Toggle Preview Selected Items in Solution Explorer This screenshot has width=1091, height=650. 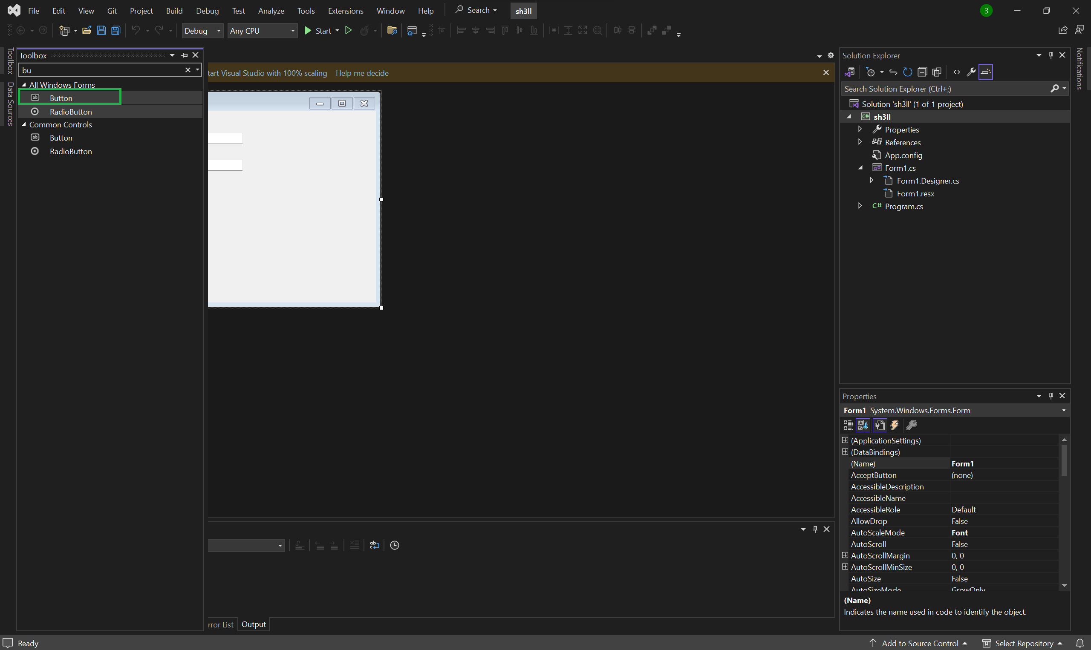(x=986, y=72)
